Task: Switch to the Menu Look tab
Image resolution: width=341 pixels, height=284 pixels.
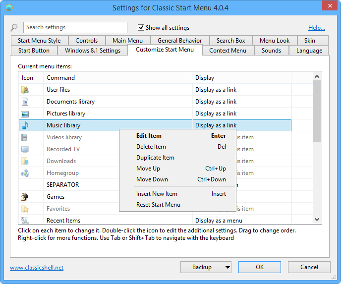Action: pyautogui.click(x=275, y=41)
